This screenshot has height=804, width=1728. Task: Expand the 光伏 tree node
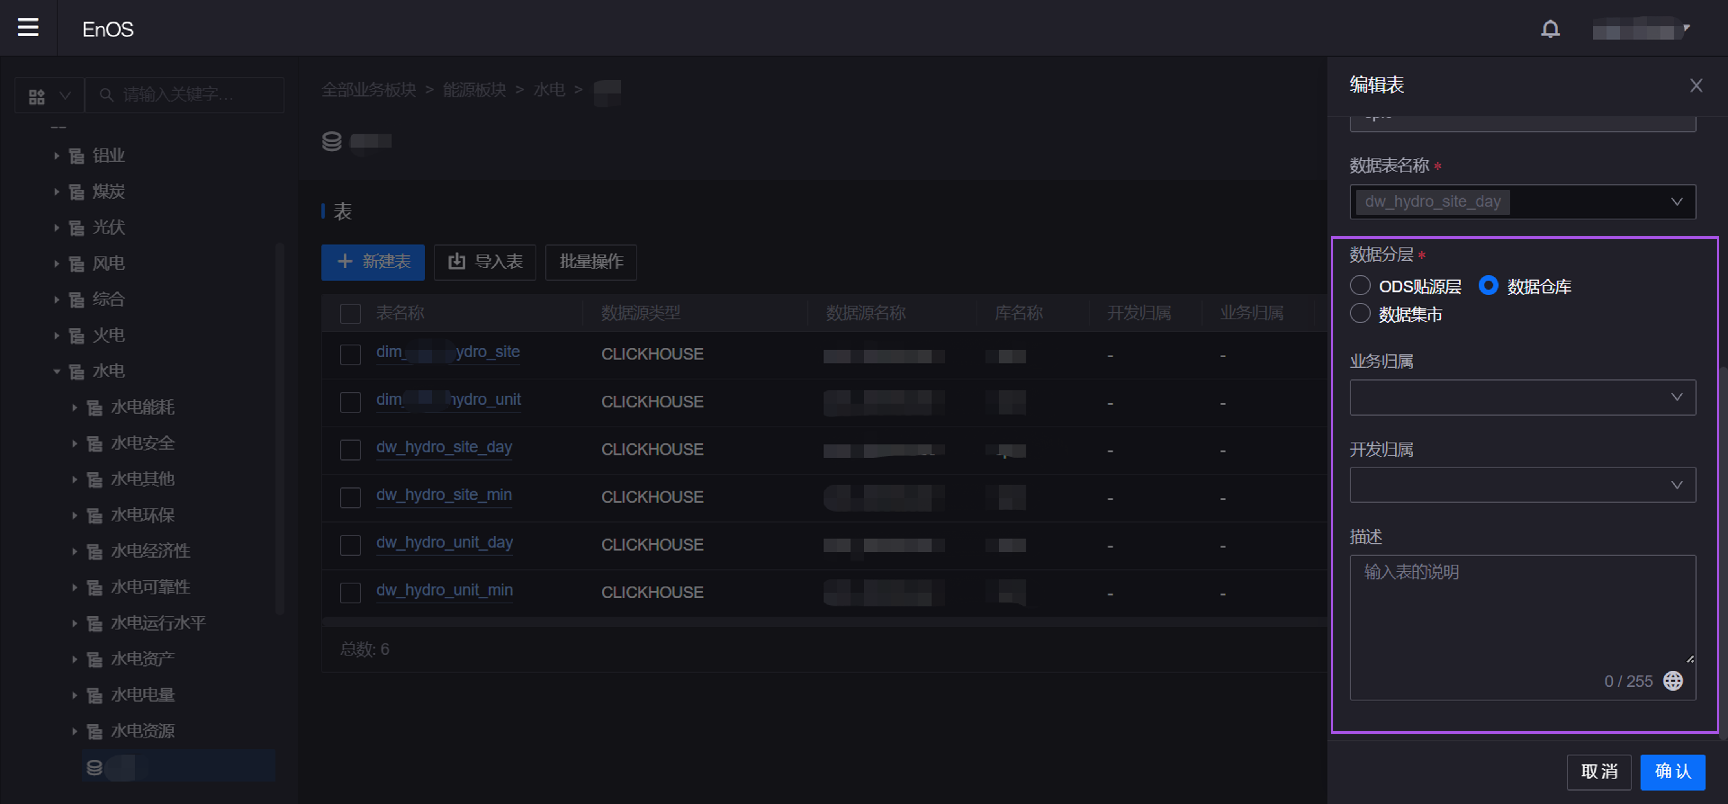(x=56, y=228)
